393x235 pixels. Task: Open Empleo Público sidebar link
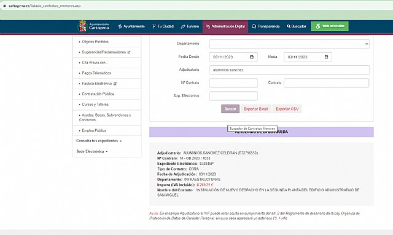coord(94,130)
